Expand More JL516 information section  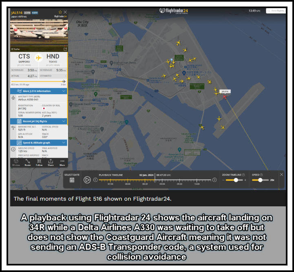(x=39, y=91)
